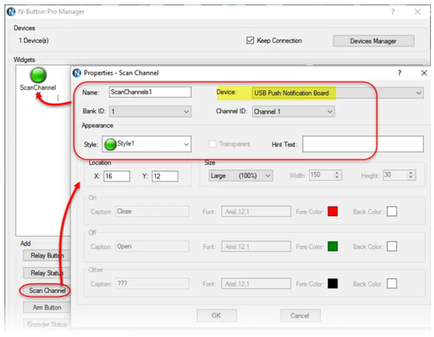
Task: Click the Arm Button add button
Action: (x=47, y=307)
